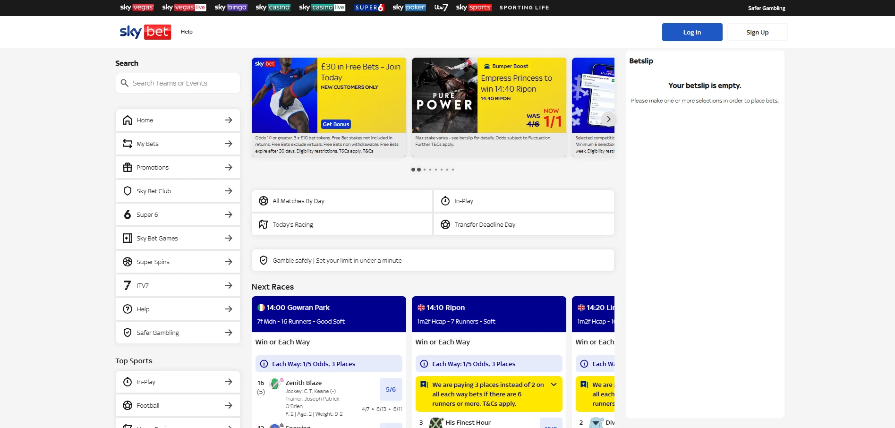Open Sky Casino Live brand link
The width and height of the screenshot is (895, 428).
(322, 7)
